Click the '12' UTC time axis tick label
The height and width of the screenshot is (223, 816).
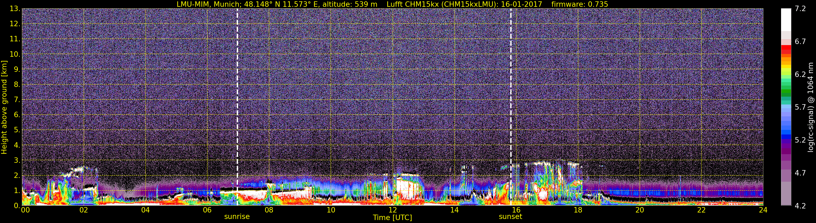392,210
